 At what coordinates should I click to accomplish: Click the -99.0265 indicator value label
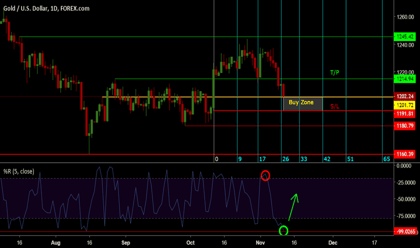(x=406, y=231)
